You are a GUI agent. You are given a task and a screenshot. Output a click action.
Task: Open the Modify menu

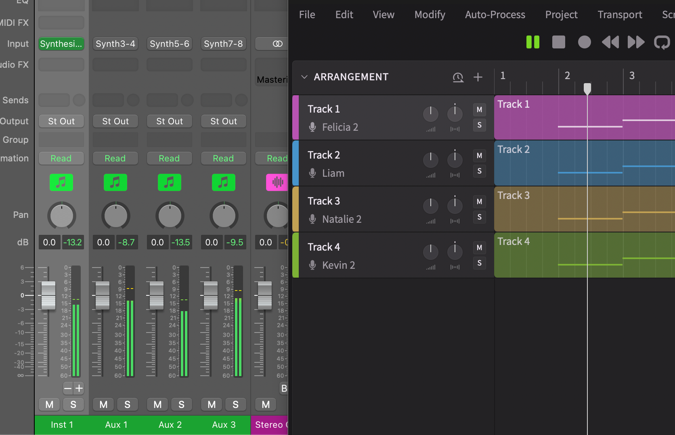coord(430,15)
